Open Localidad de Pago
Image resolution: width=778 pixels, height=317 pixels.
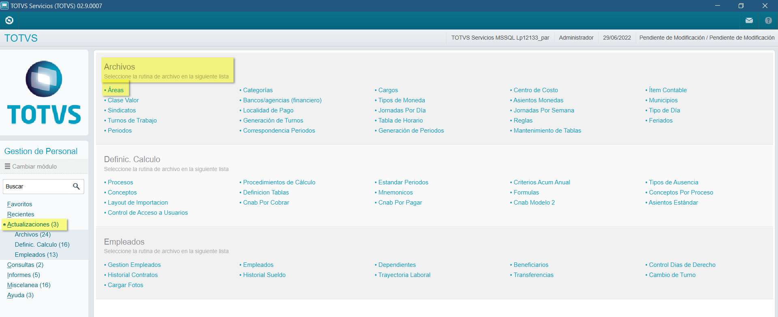coord(268,110)
